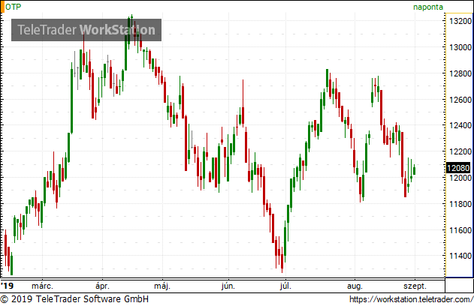Click the 11800 price axis label
Image resolution: width=474 pixels, height=306 pixels.
click(x=460, y=204)
